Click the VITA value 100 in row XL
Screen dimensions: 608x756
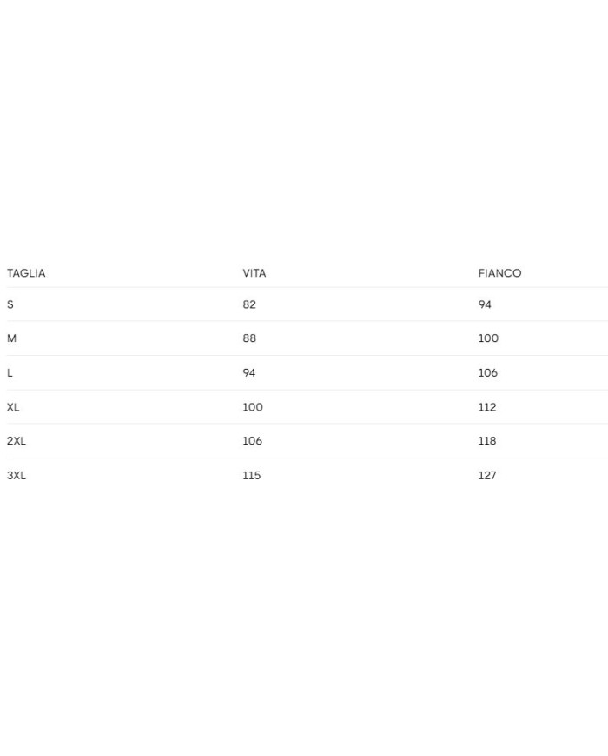(253, 407)
